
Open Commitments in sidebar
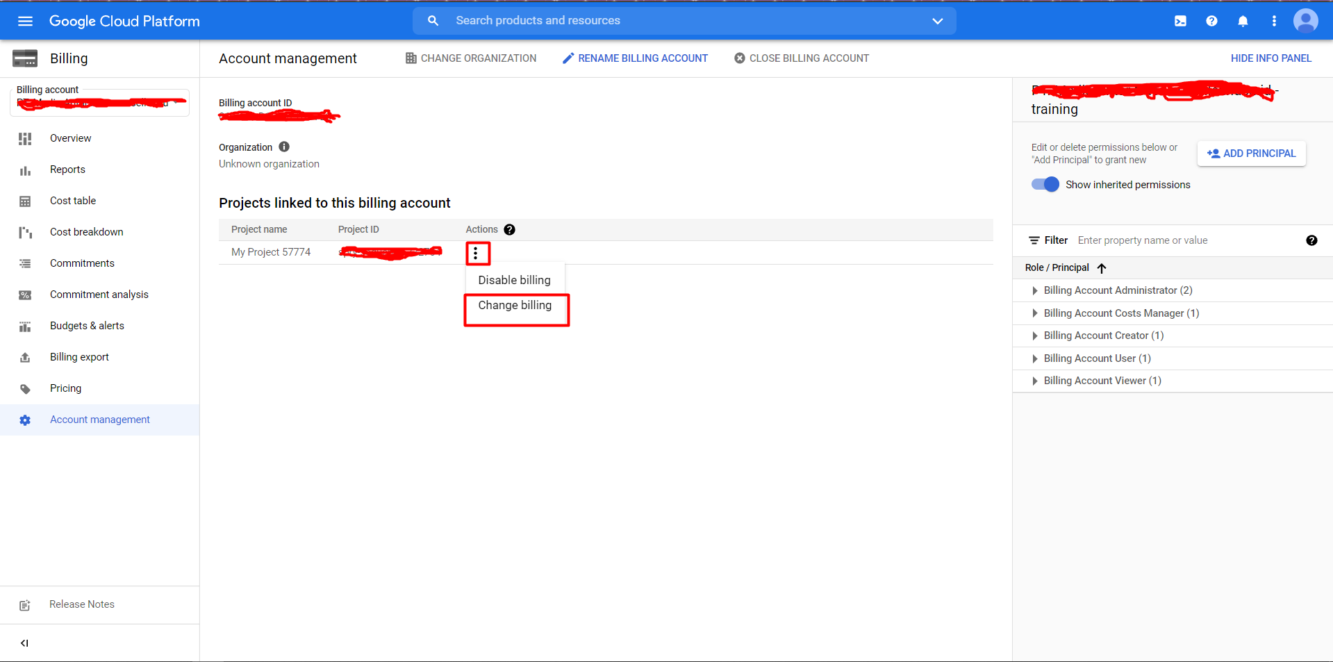point(82,263)
